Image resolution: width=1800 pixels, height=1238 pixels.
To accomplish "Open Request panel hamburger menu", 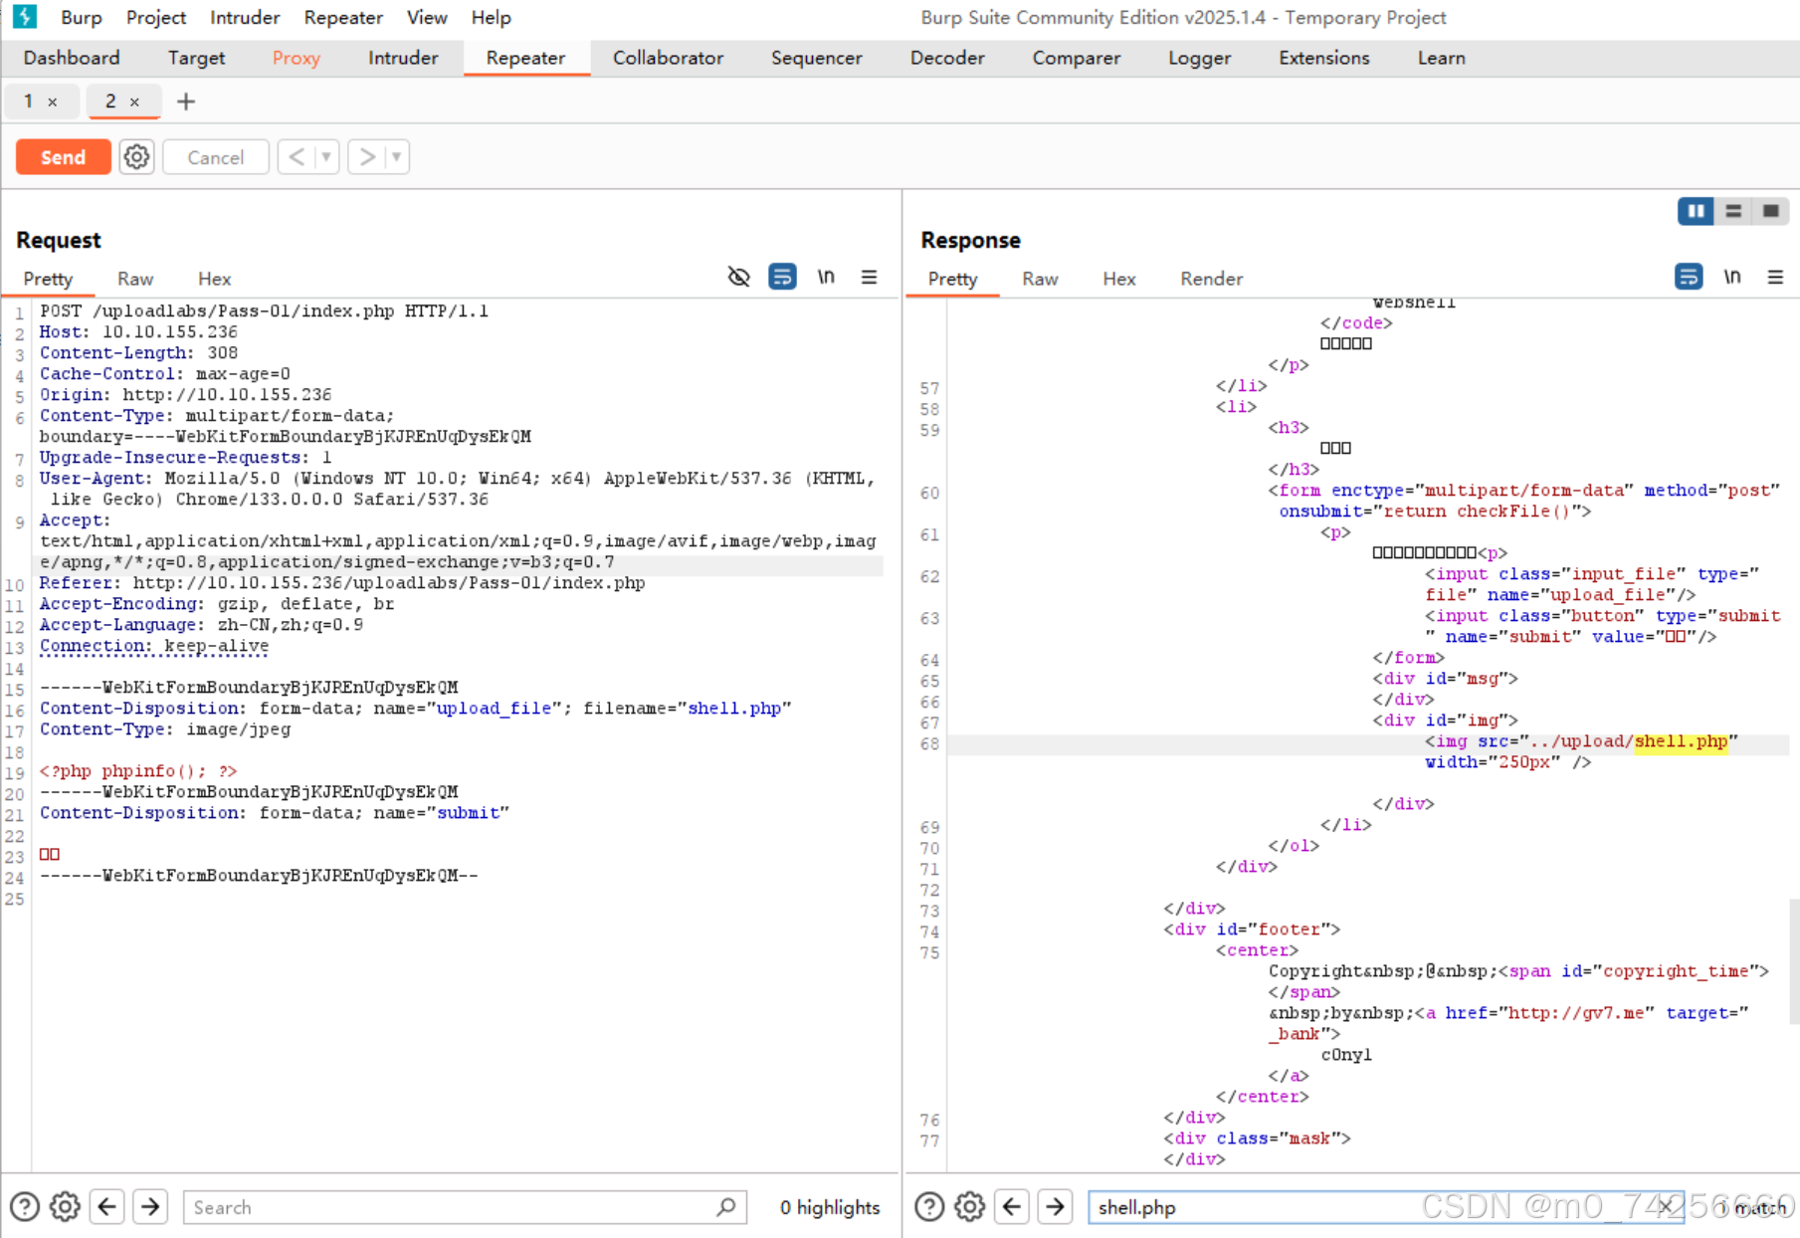I will 870,277.
